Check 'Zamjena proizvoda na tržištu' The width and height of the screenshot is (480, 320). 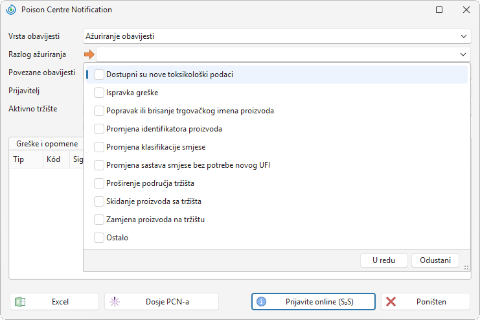(99, 220)
